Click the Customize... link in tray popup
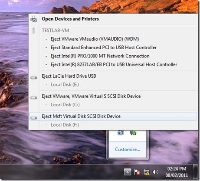 coord(128,149)
